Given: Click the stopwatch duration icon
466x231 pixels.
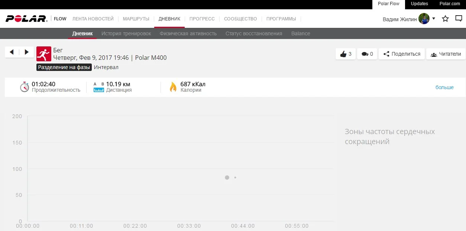Looking at the screenshot, I should 25,87.
